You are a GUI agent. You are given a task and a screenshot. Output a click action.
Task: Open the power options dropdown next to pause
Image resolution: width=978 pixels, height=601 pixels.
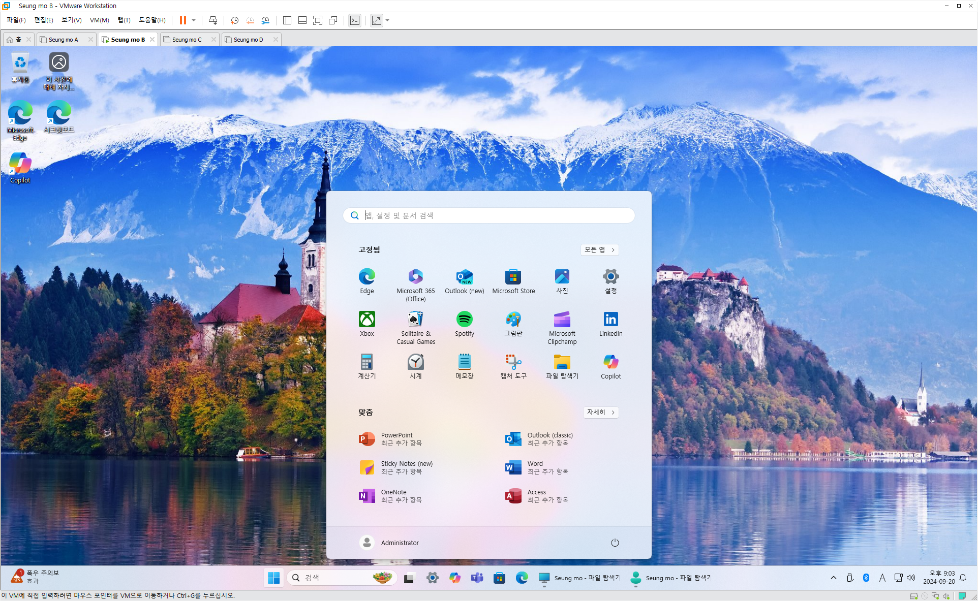coord(194,20)
